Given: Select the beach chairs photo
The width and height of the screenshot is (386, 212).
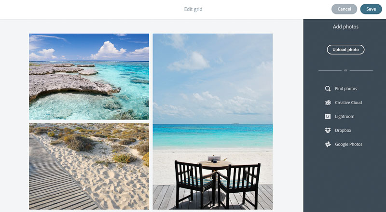Looking at the screenshot, I should point(212,121).
